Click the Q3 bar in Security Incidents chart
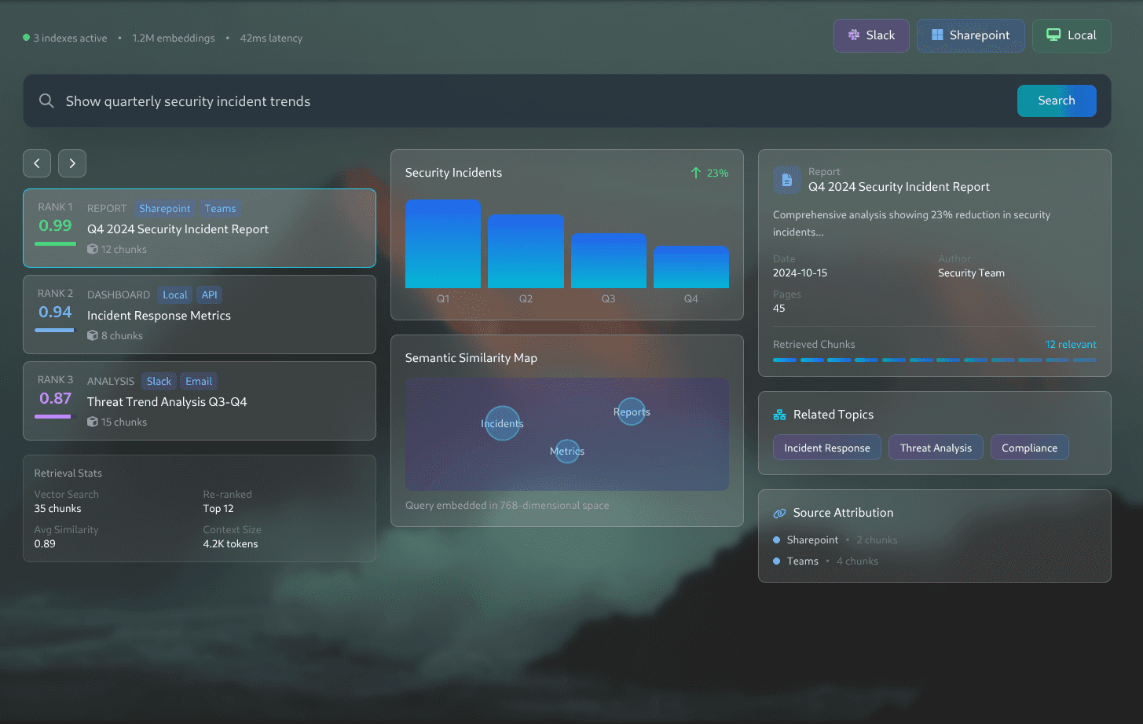 pyautogui.click(x=609, y=261)
